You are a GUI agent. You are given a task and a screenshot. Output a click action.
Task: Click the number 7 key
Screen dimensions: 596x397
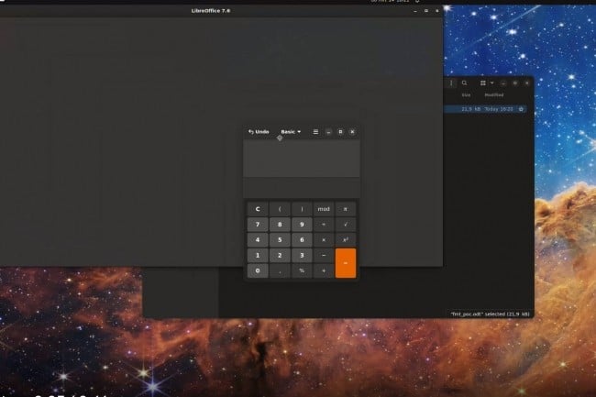point(258,225)
